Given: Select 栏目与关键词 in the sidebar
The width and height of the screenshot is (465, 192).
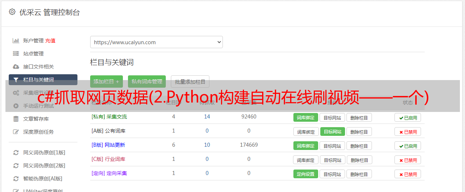Looking at the screenshot, I should (x=43, y=80).
